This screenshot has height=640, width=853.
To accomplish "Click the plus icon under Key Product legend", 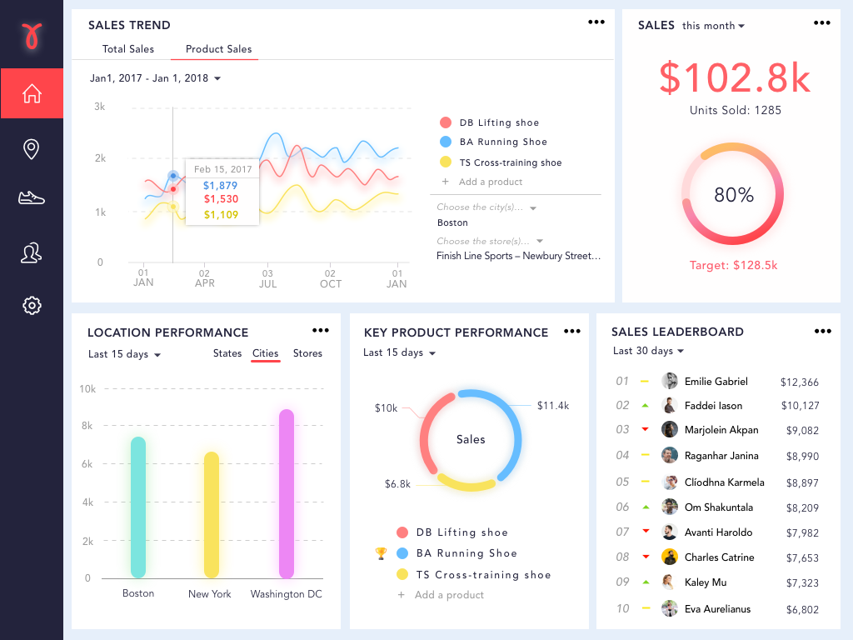I will [x=402, y=595].
